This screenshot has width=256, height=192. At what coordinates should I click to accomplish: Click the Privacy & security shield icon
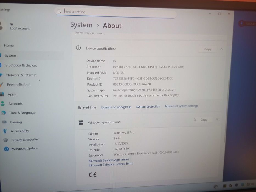click(x=6, y=140)
